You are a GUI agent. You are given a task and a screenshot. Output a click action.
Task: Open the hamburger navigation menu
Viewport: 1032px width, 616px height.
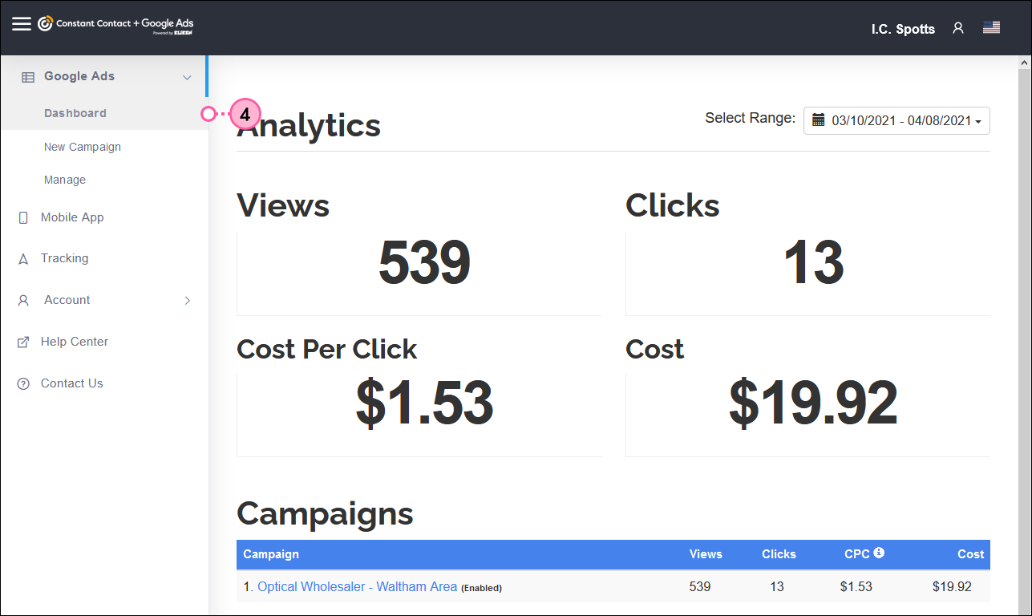coord(22,22)
